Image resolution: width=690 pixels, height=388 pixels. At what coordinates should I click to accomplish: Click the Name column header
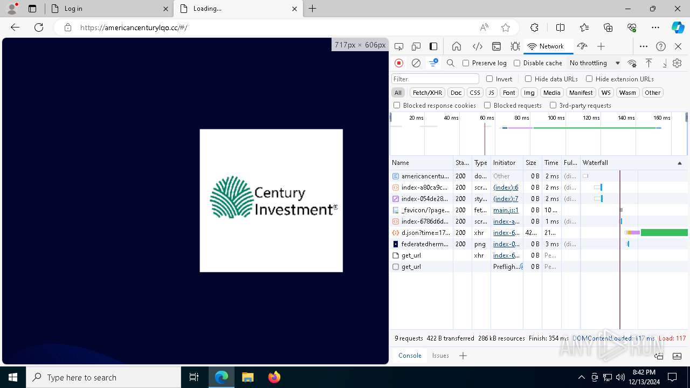[421, 163]
